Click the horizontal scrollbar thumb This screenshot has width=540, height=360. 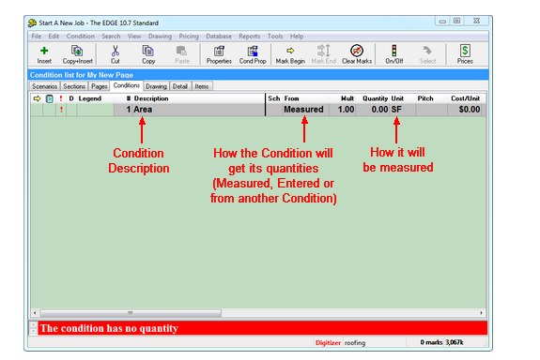click(131, 313)
